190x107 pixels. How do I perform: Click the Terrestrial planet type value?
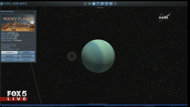[x=15, y=35]
